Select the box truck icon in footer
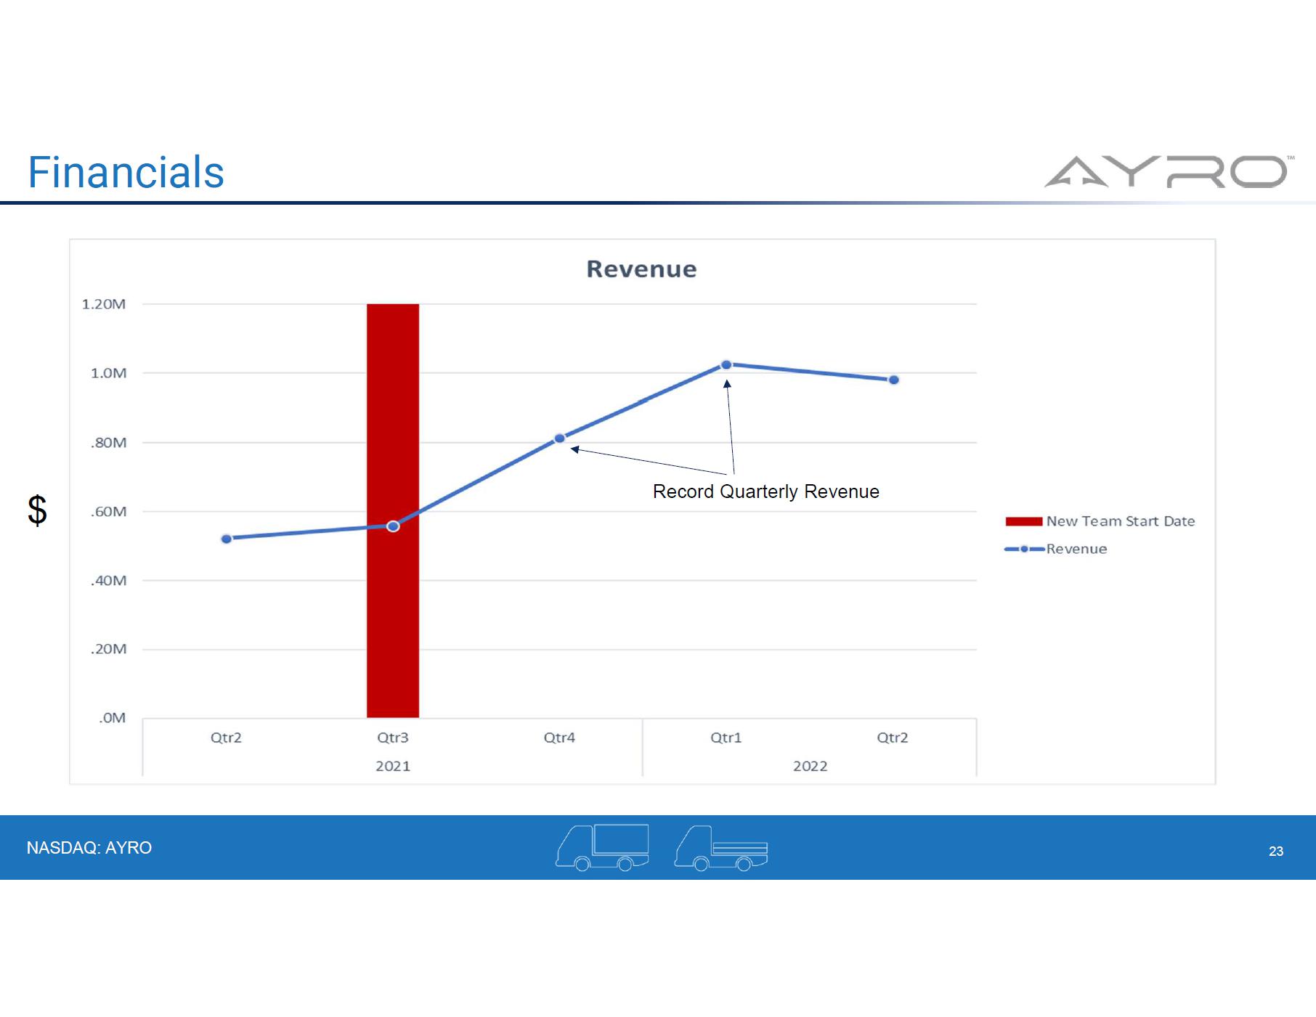The height and width of the screenshot is (1017, 1316). click(602, 847)
